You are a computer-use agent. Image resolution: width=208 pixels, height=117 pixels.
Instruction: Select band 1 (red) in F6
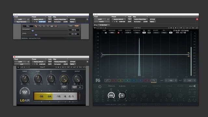(114, 80)
